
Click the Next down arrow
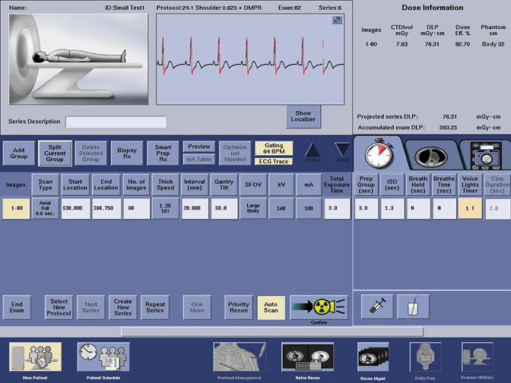point(344,151)
